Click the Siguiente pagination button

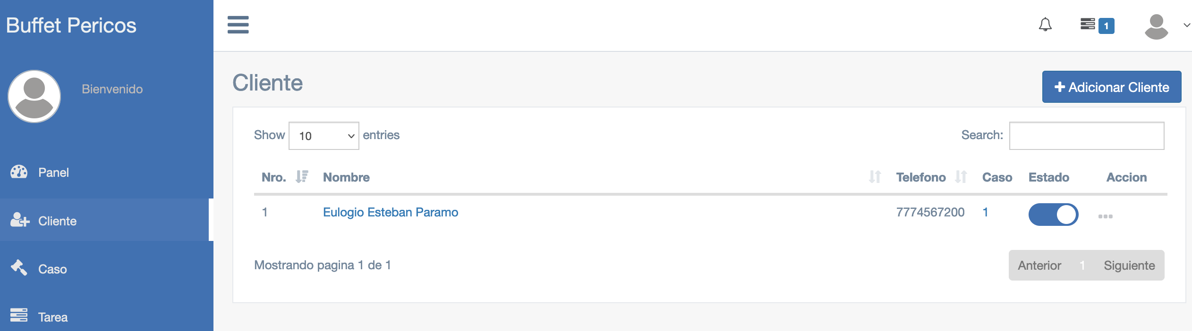point(1129,265)
